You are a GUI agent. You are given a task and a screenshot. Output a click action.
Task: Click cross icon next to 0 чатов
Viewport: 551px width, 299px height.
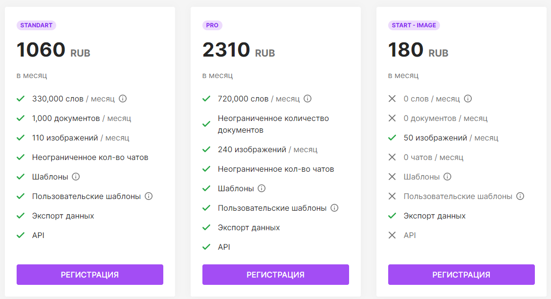[392, 157]
